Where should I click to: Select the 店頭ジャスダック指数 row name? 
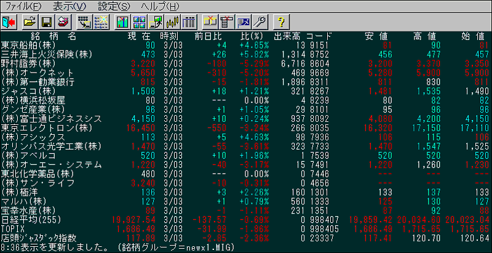pos(38,238)
